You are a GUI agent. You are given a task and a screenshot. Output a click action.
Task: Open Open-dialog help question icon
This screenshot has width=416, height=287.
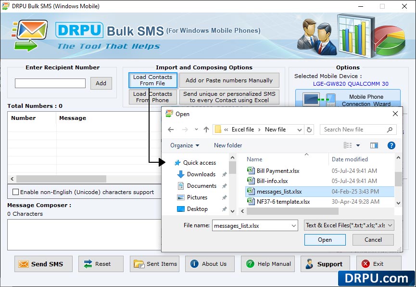pyautogui.click(x=391, y=145)
